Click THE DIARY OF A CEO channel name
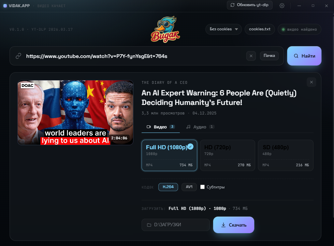The image size is (334, 246). pyautogui.click(x=164, y=82)
